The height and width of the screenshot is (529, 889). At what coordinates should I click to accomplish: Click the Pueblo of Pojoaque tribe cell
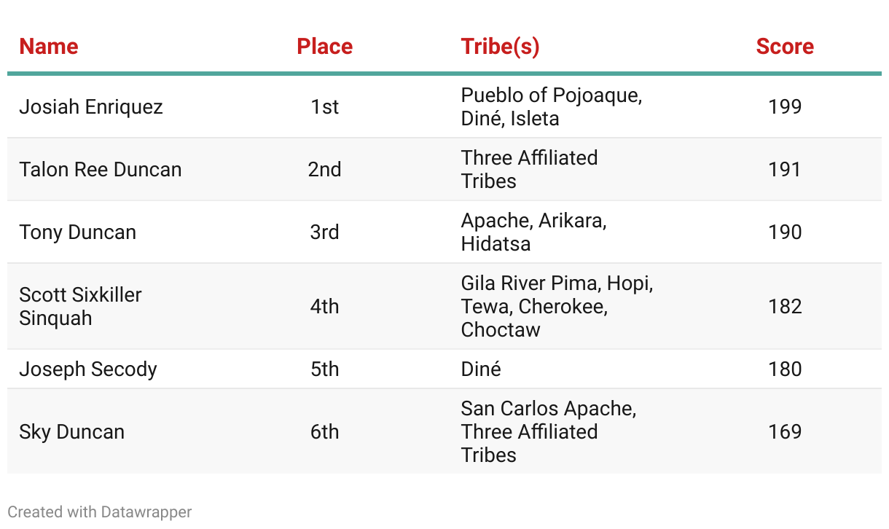pos(552,107)
